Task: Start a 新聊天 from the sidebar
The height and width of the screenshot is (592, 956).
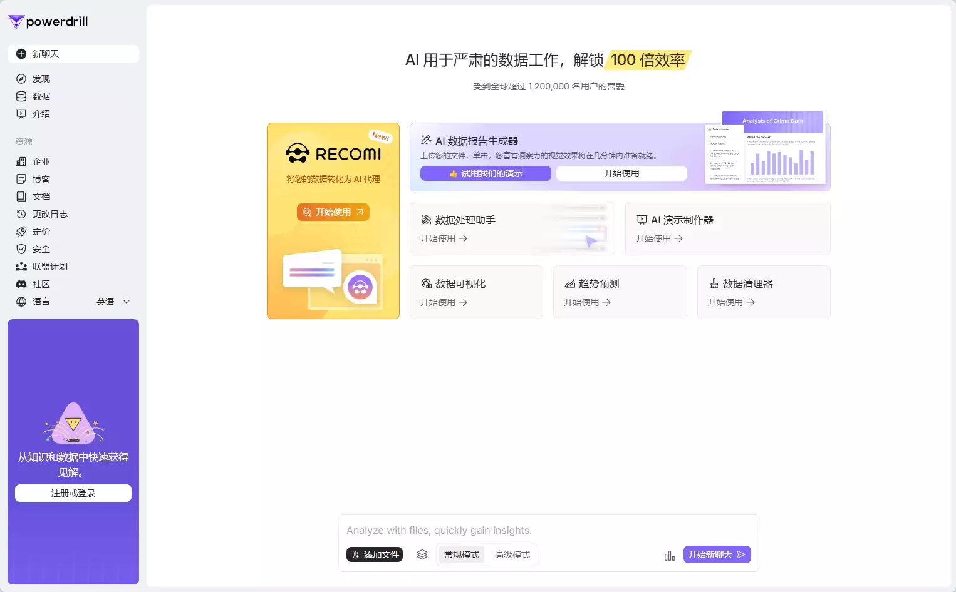Action: click(73, 54)
